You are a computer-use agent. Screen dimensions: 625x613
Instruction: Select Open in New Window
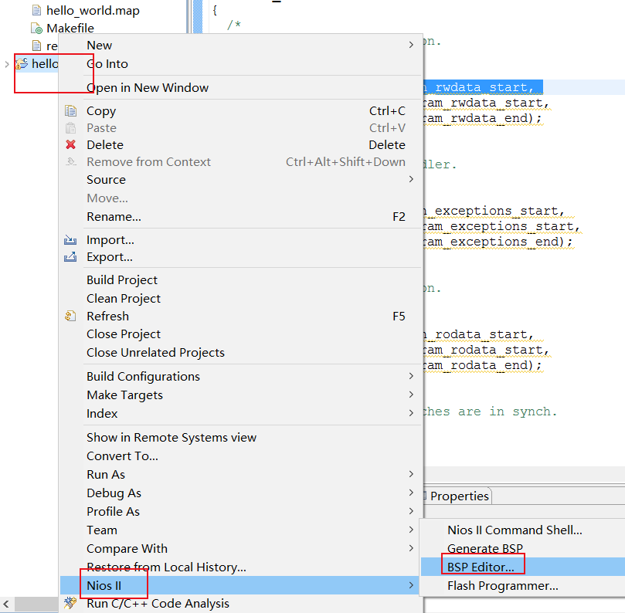click(241, 88)
